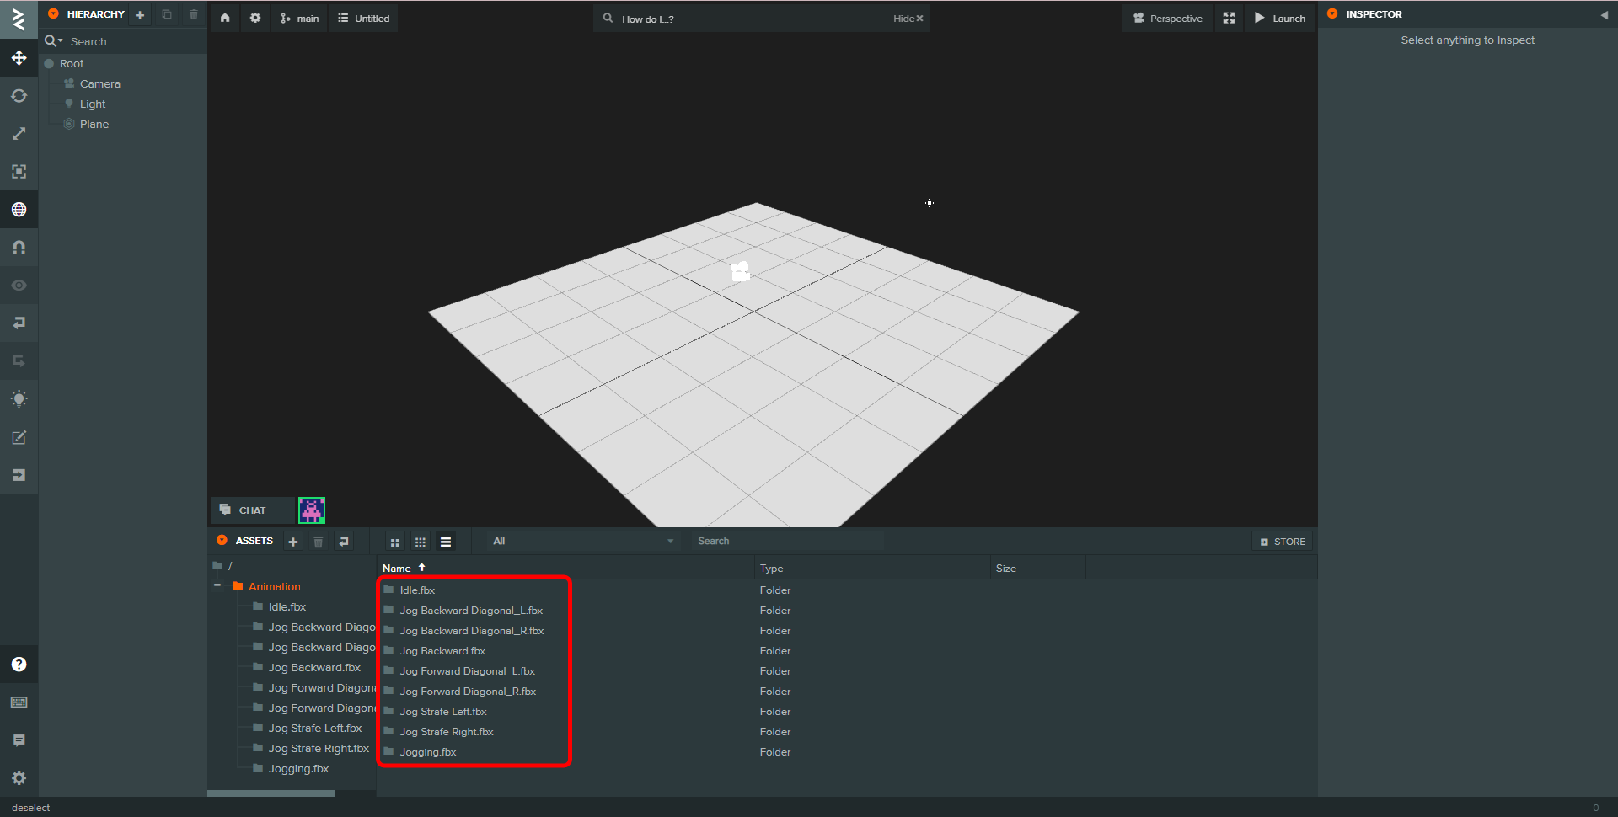Sort assets by Size column header
This screenshot has width=1618, height=817.
pyautogui.click(x=1038, y=569)
